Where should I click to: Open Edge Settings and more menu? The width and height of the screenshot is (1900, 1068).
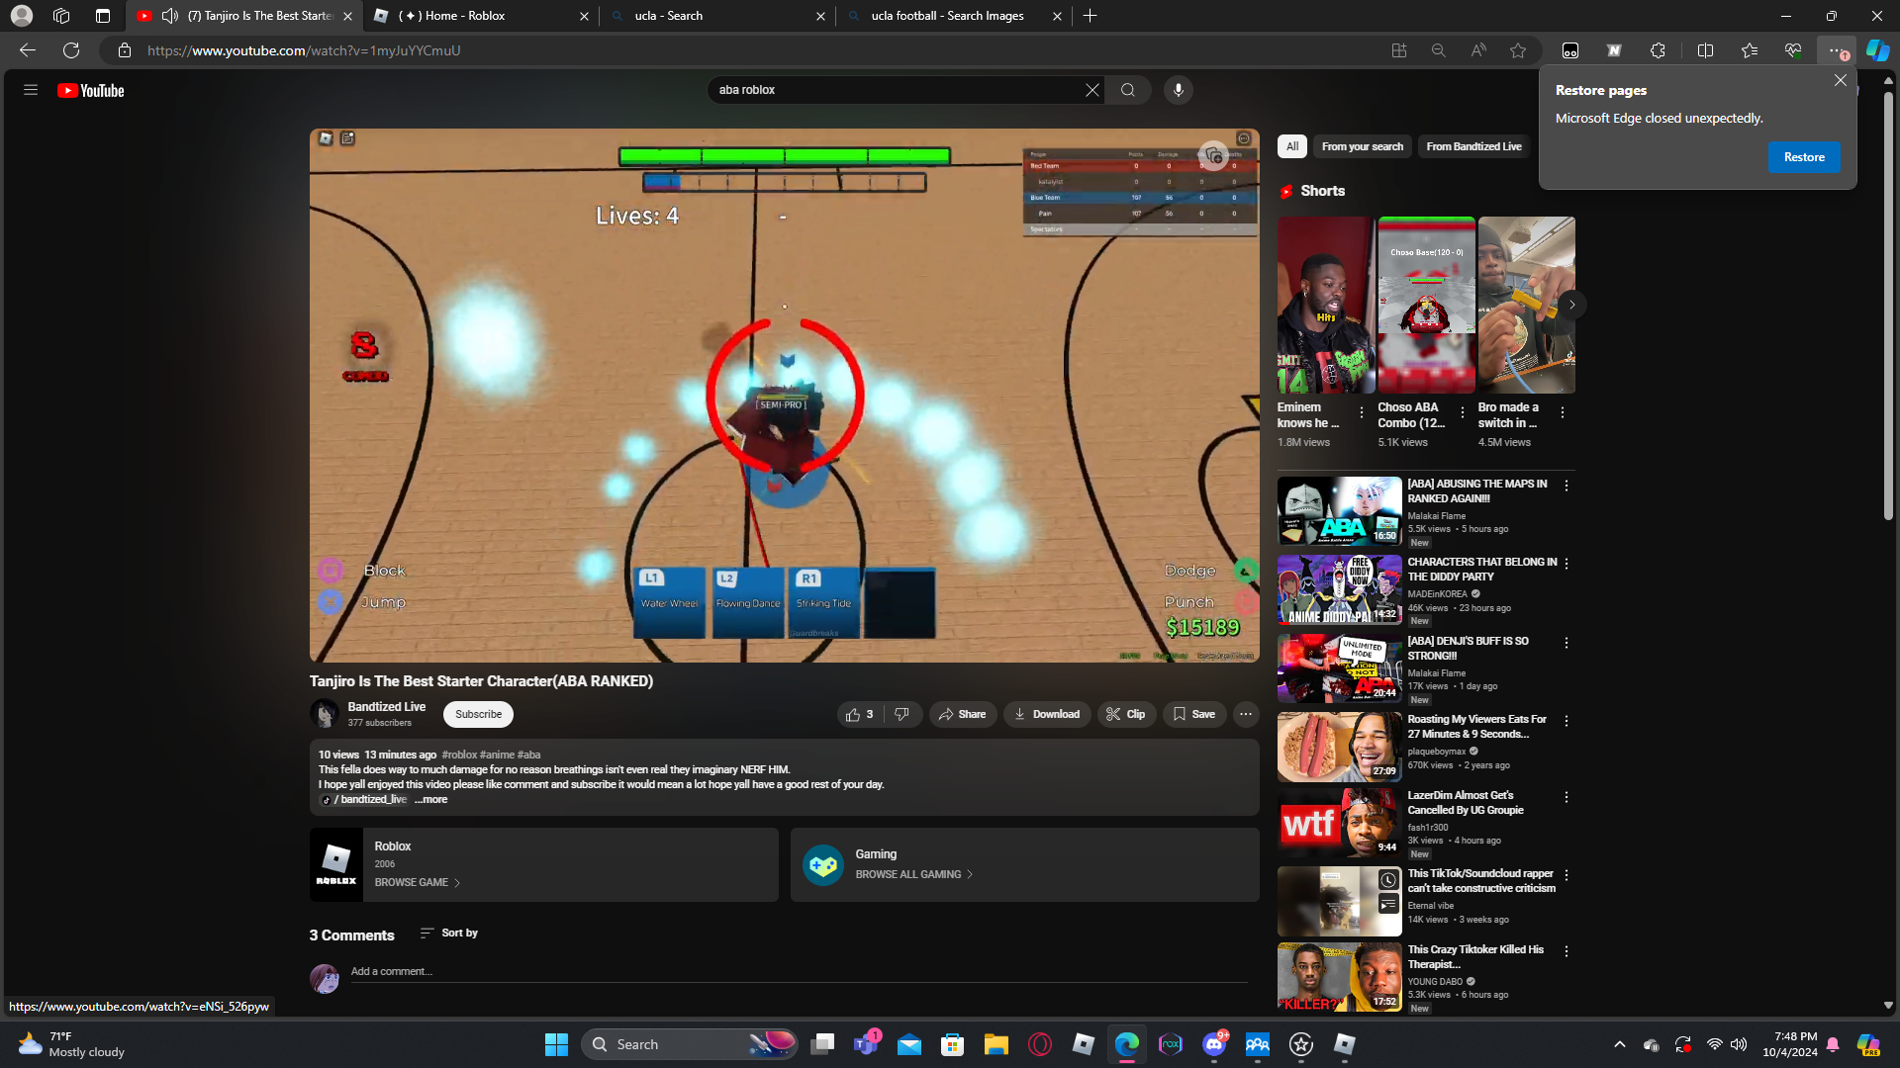click(1836, 50)
